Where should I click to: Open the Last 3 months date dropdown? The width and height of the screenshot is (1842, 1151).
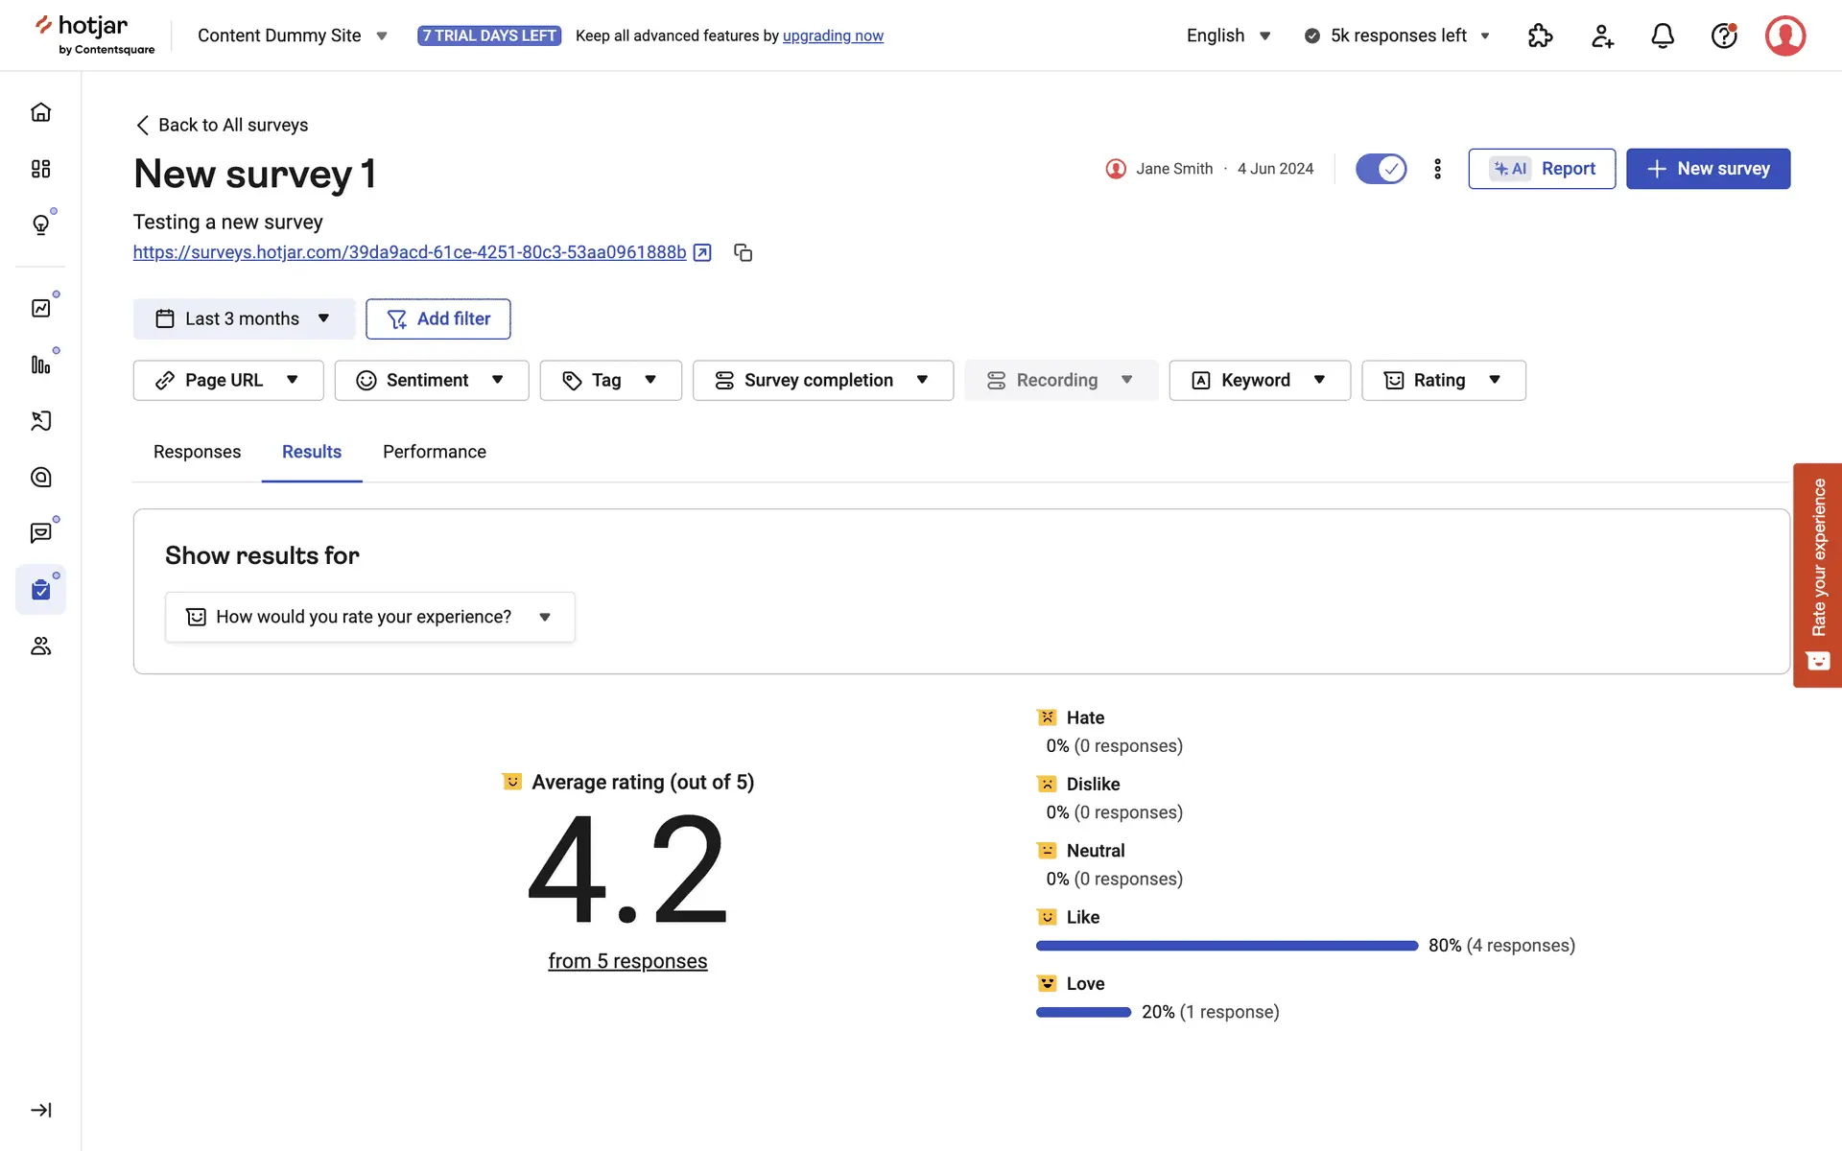click(244, 318)
